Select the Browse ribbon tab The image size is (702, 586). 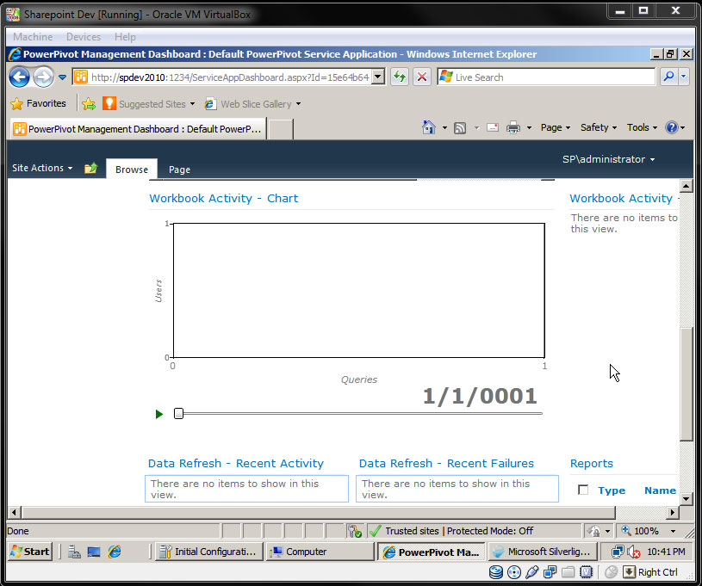click(132, 170)
